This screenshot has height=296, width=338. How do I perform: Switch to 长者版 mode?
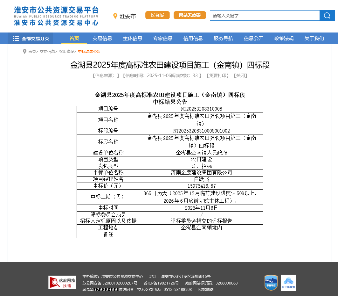(x=157, y=15)
